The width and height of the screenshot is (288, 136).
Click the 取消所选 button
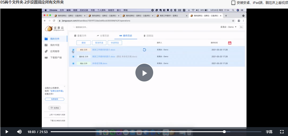click(99, 43)
